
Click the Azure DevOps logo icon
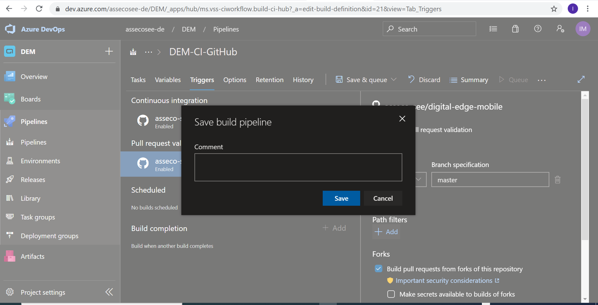(x=10, y=29)
